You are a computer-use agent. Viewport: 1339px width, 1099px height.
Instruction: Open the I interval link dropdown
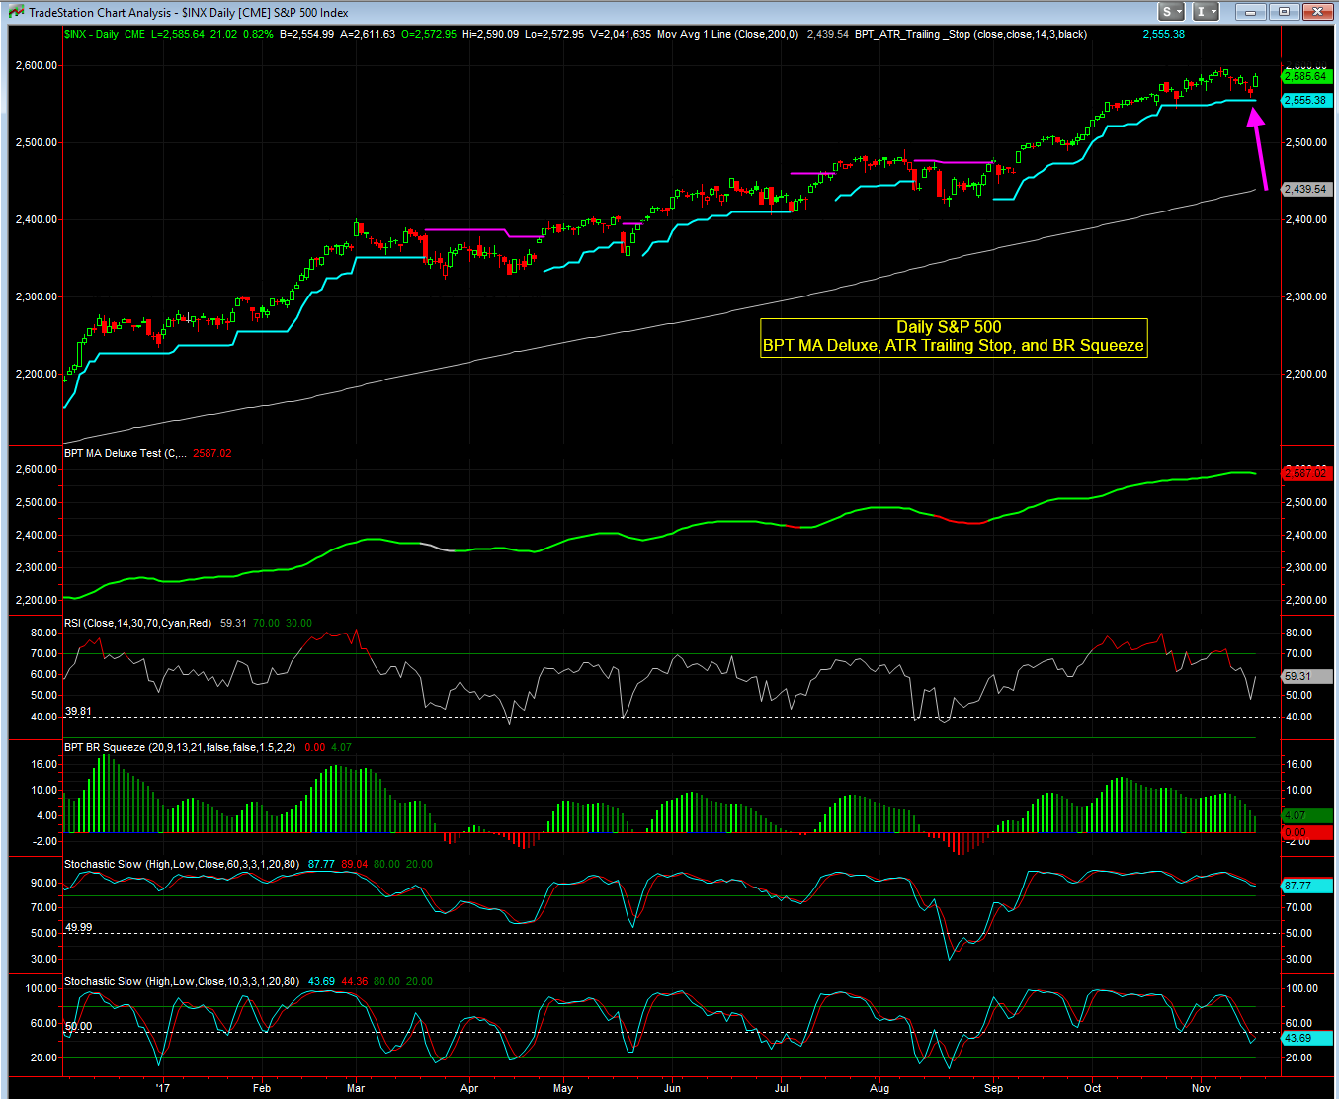1206,12
